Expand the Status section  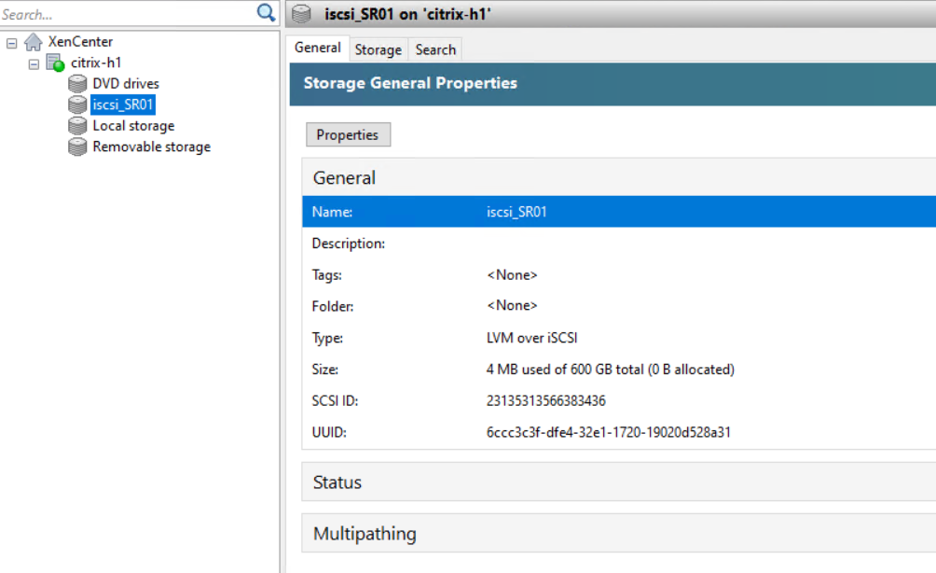(618, 482)
